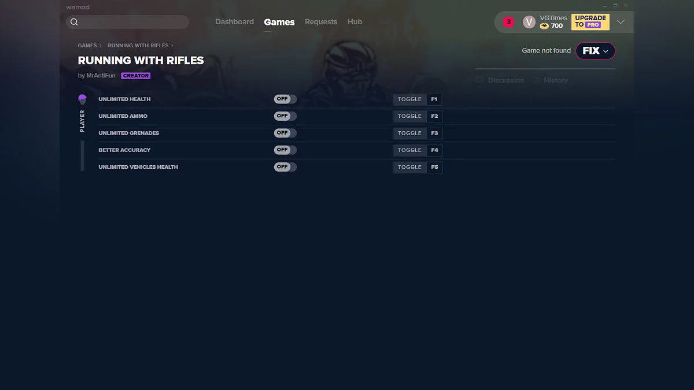The image size is (694, 390).
Task: Open the Dashboard tab
Action: 234,22
